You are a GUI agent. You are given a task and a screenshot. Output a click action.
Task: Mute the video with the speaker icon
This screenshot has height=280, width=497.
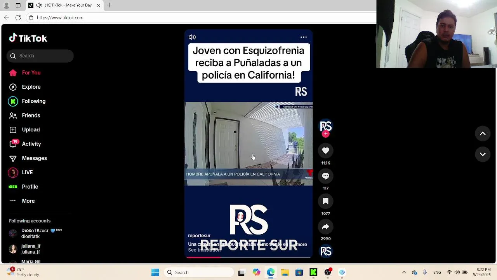192,37
